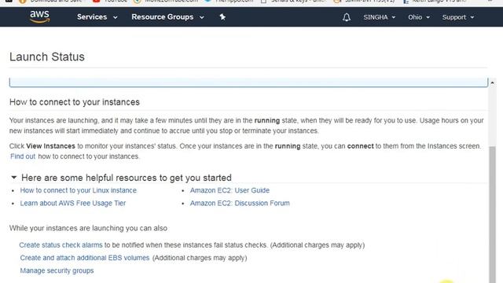Open the Support dropdown menu
503x283 pixels.
(457, 17)
